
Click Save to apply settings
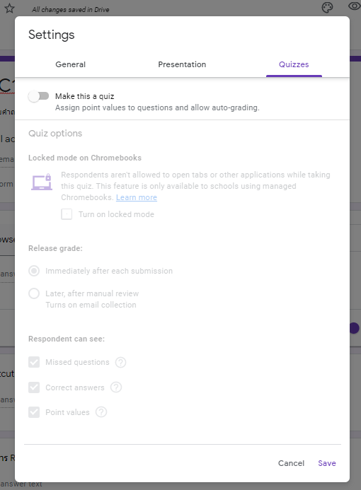point(327,463)
